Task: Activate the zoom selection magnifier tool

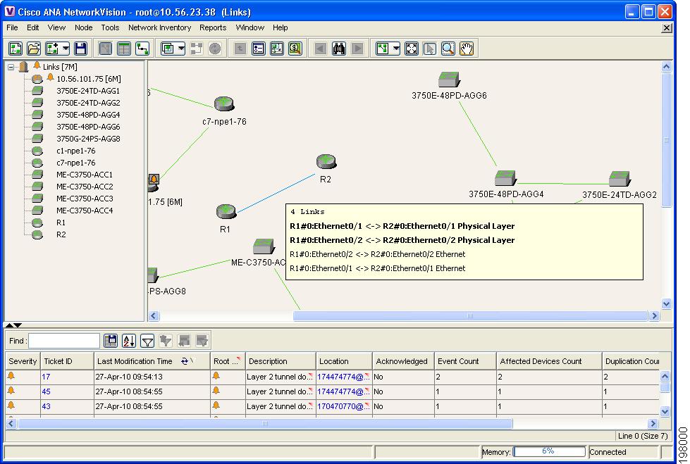Action: tap(448, 49)
